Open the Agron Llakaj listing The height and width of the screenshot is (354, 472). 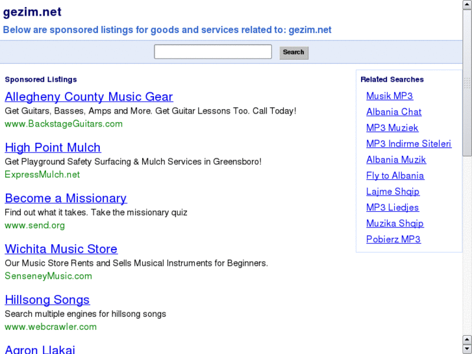point(40,349)
